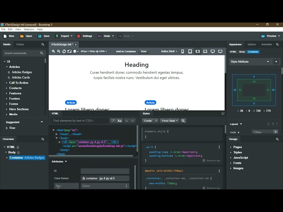Open the Settings button
This screenshot has height=212, width=283.
pos(84,36)
